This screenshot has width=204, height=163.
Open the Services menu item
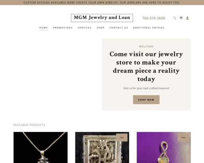pyautogui.click(x=85, y=28)
